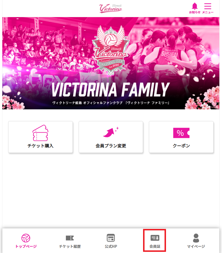Tap the マイページ person icon
222x253 pixels.
(x=196, y=238)
